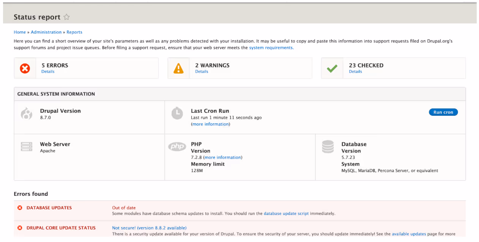Click the Drupal Version label
479x242 pixels.
point(60,111)
